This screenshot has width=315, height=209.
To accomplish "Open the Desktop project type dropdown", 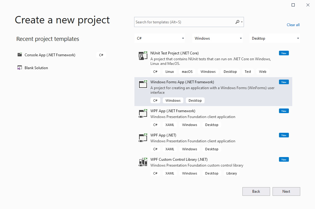I will click(275, 38).
